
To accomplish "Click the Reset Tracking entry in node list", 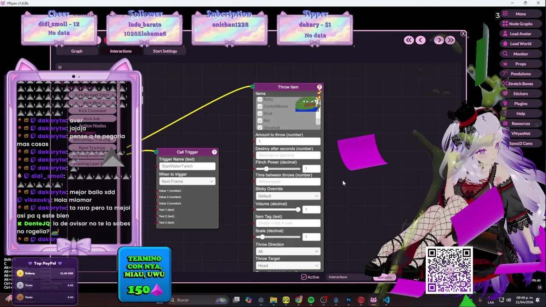I will point(92,148).
